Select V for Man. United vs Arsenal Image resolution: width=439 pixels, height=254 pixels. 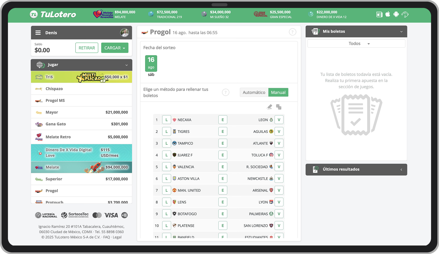tap(279, 190)
